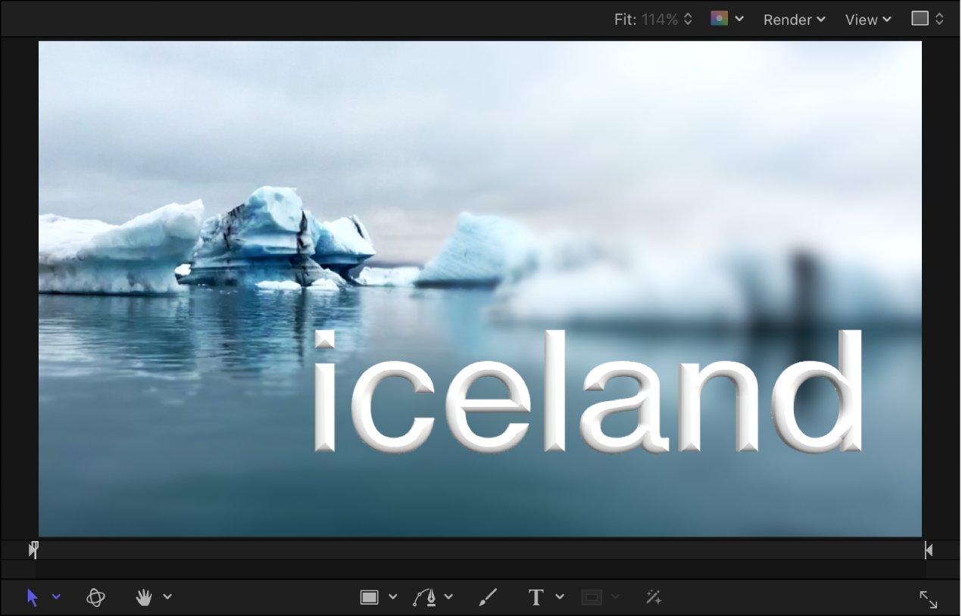Expand the shape tools dropdown
Viewport: 962px width, 616px height.
click(x=392, y=596)
